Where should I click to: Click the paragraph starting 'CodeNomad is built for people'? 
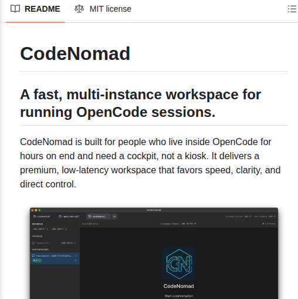(150, 163)
